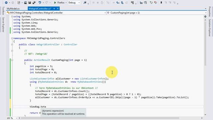This screenshot has height=120, width=213.
Task: Click the 'int pageSize = 5;' line
Action: [41, 66]
